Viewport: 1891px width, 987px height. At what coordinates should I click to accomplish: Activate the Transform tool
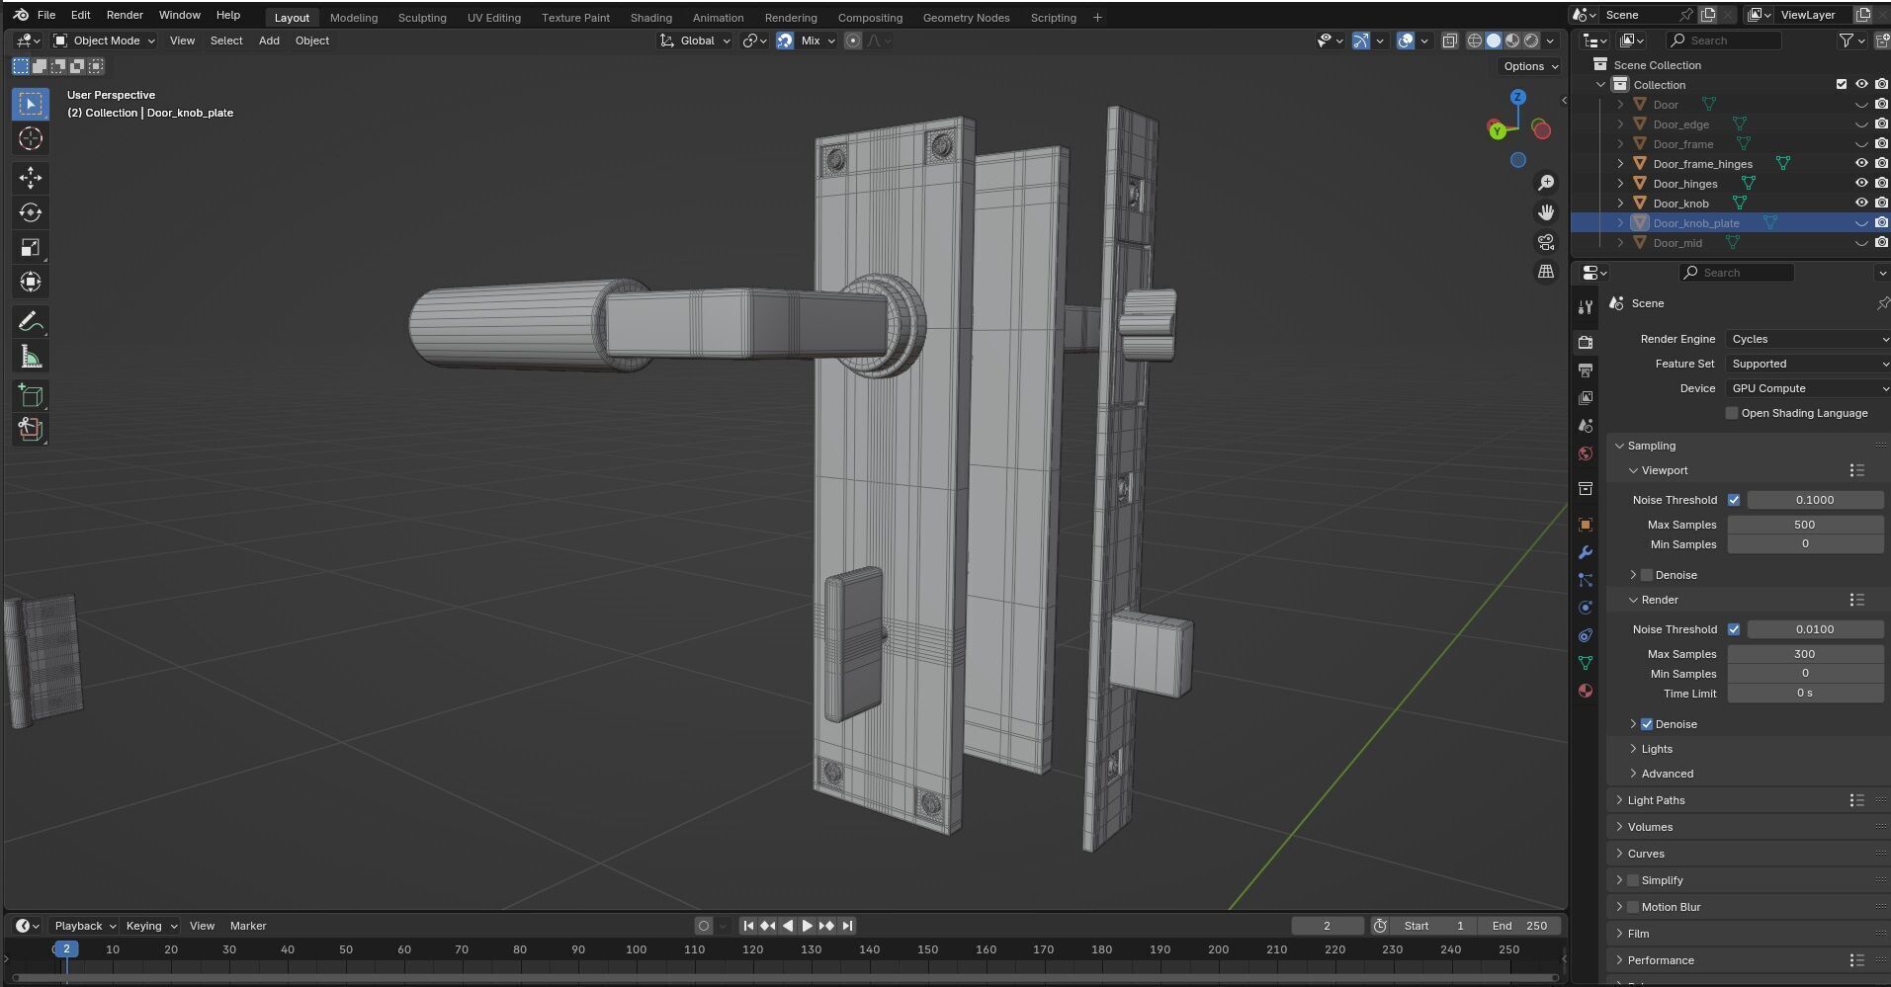tap(31, 283)
